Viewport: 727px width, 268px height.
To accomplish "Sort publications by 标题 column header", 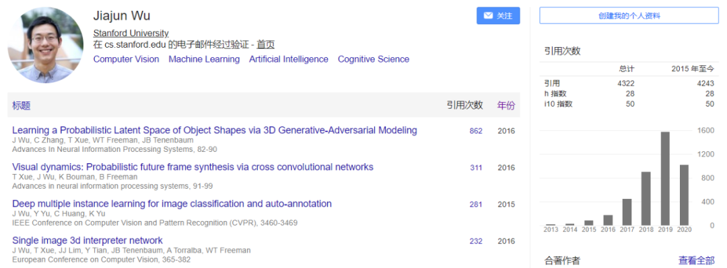I will pos(22,105).
